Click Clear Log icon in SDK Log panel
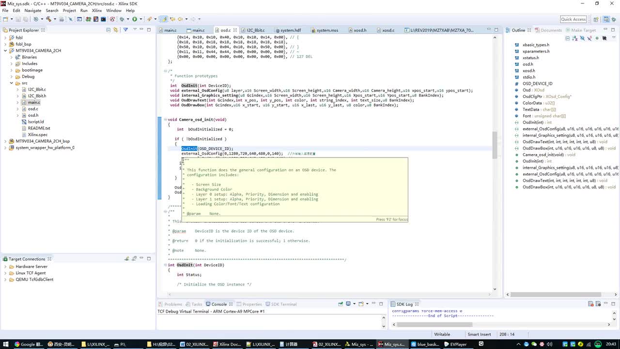This screenshot has height=349, width=620. coord(591,304)
